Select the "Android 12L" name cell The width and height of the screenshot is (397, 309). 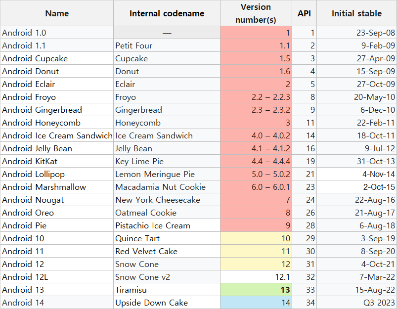click(57, 277)
